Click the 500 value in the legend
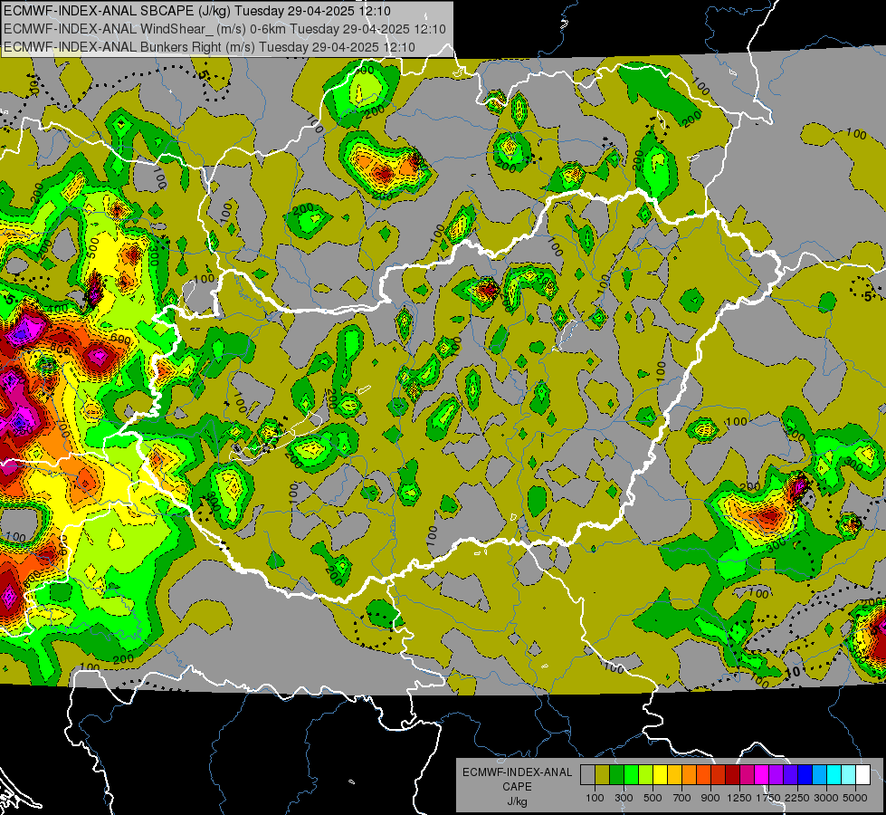Image resolution: width=886 pixels, height=815 pixels. (653, 798)
